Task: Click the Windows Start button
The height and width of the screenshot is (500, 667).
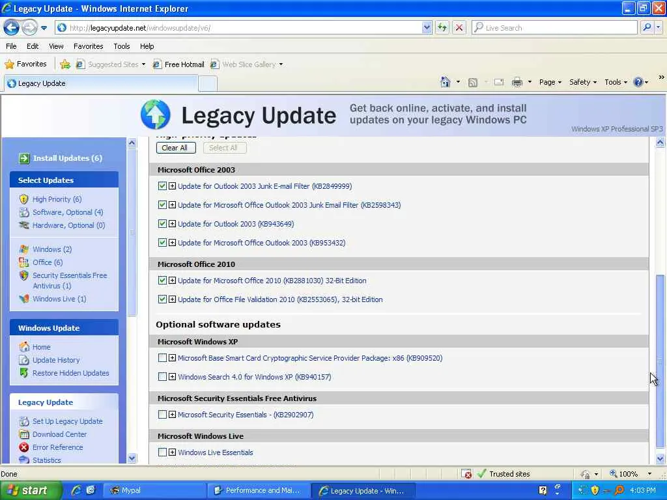Action: (30, 490)
